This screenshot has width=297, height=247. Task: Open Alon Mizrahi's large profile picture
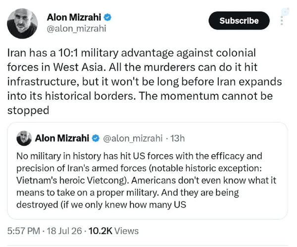pos(22,24)
